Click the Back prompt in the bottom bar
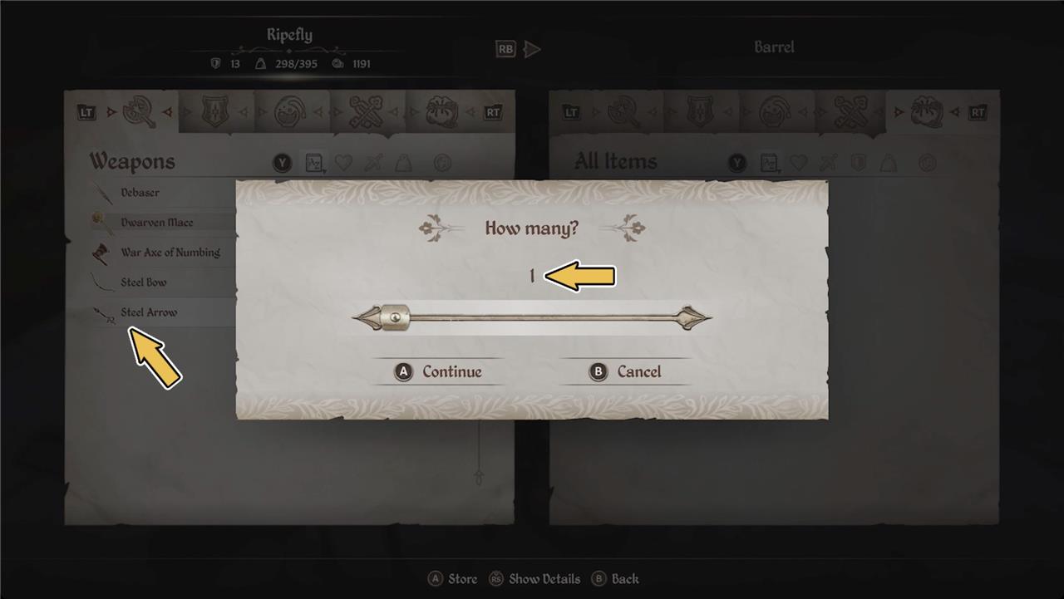1064x599 pixels. [615, 579]
